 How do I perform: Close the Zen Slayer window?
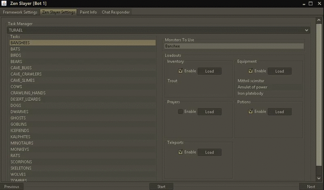(319, 4)
